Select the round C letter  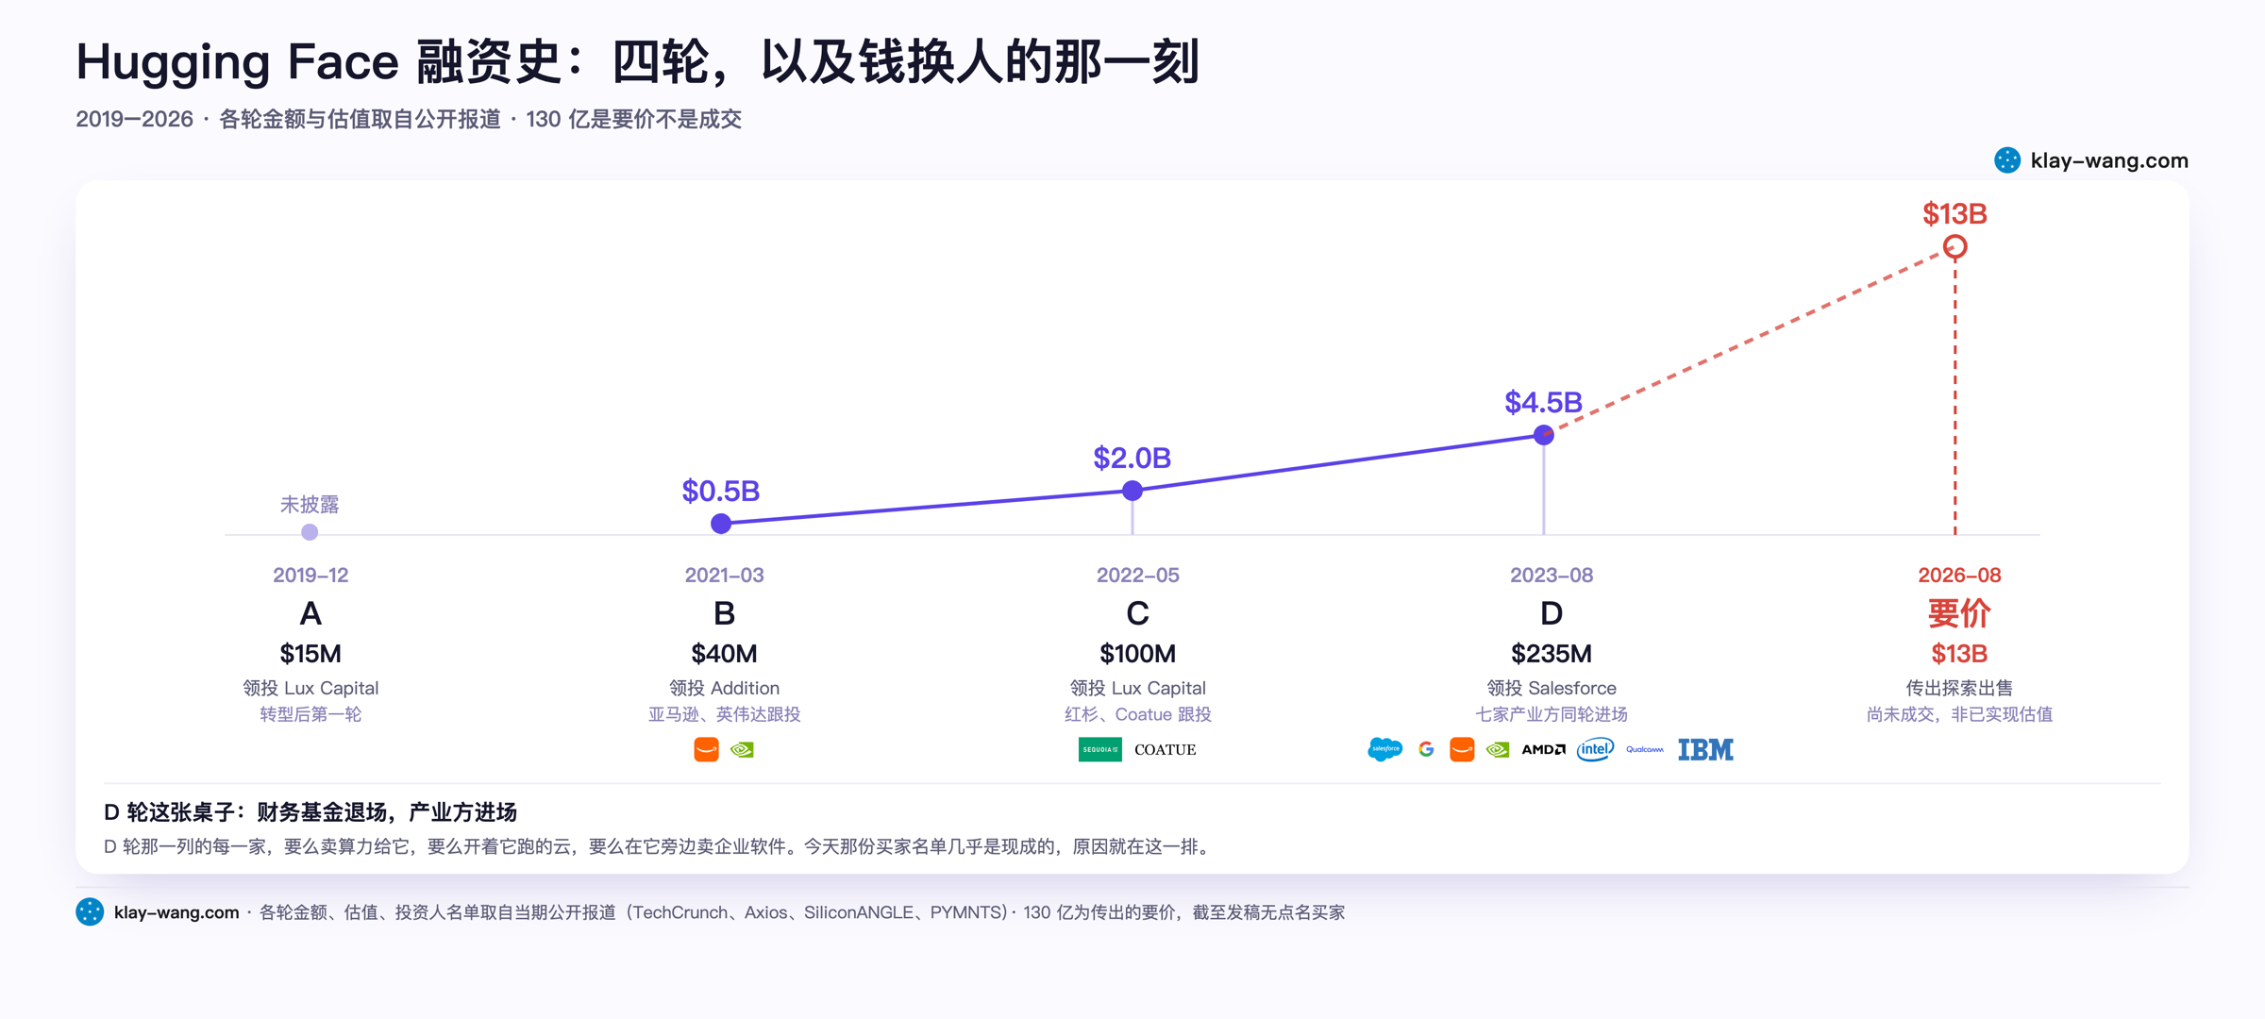pos(1137,614)
